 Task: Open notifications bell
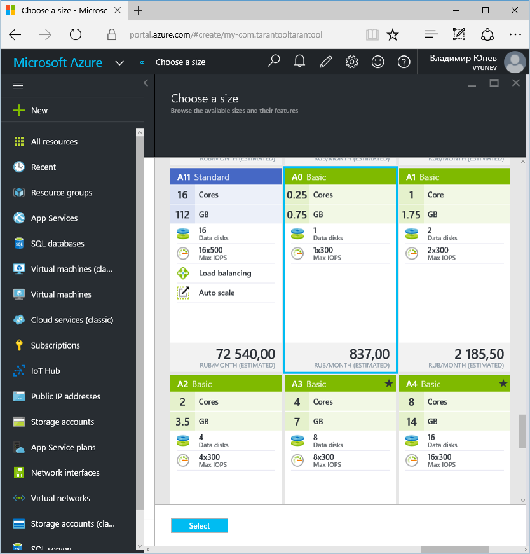[x=299, y=62]
